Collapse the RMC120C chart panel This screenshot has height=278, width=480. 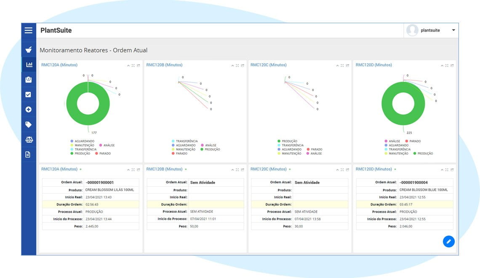(x=337, y=66)
